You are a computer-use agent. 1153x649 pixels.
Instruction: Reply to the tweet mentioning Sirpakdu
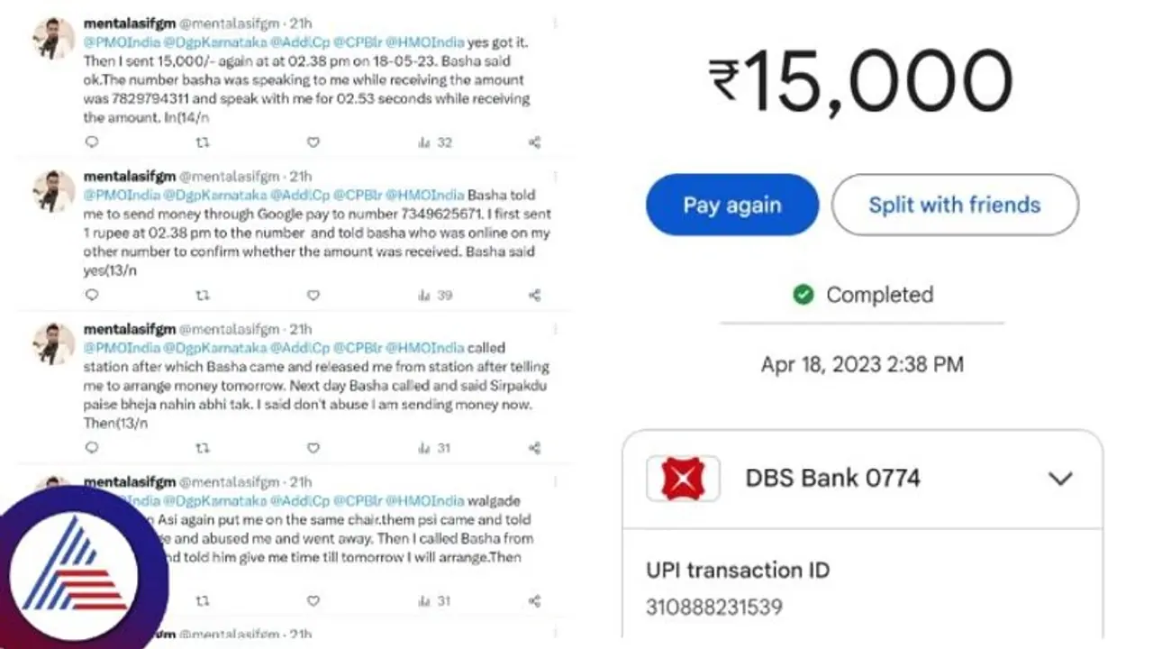point(91,447)
